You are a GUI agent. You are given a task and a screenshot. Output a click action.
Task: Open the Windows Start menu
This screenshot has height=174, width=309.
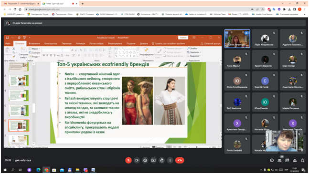5,170
